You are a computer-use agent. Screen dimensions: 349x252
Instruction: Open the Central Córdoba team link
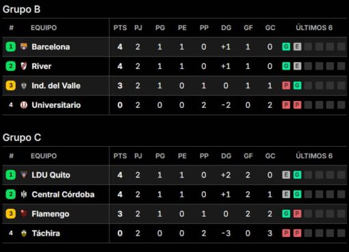pos(63,195)
